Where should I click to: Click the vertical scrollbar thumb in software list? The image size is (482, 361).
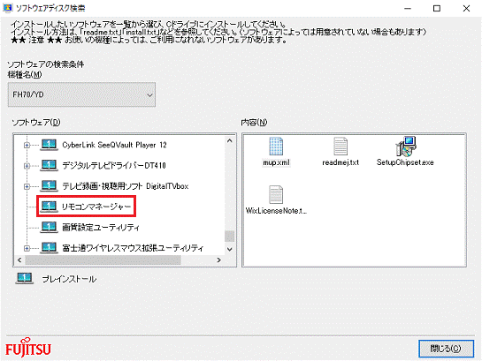[x=229, y=237]
